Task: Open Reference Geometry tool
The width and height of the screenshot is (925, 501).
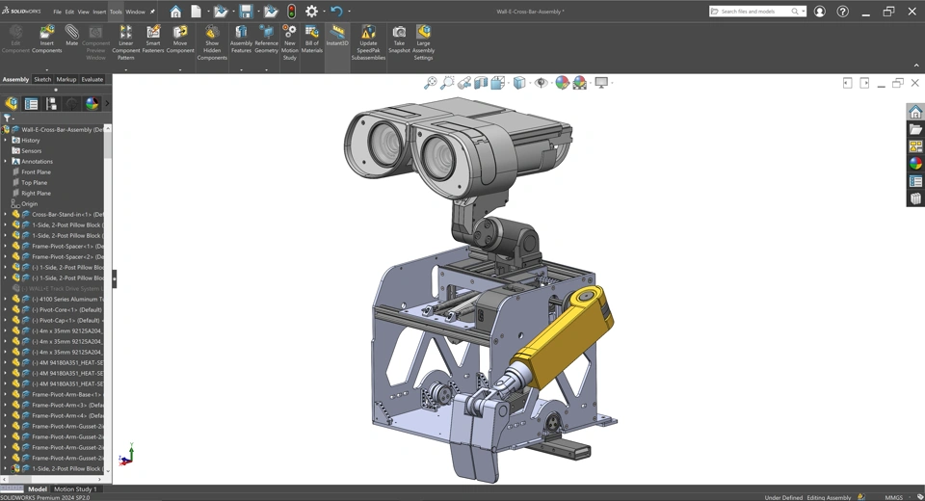Action: coord(266,39)
